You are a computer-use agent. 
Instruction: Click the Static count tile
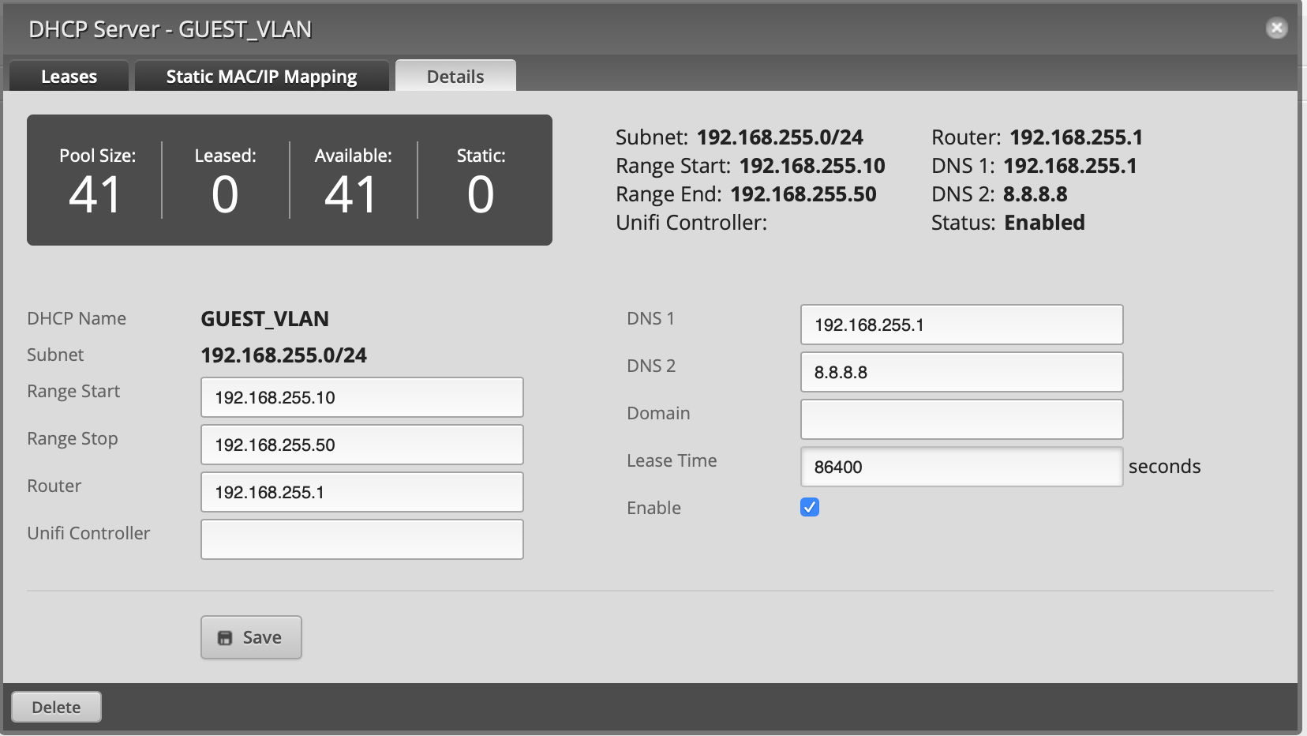coord(481,181)
